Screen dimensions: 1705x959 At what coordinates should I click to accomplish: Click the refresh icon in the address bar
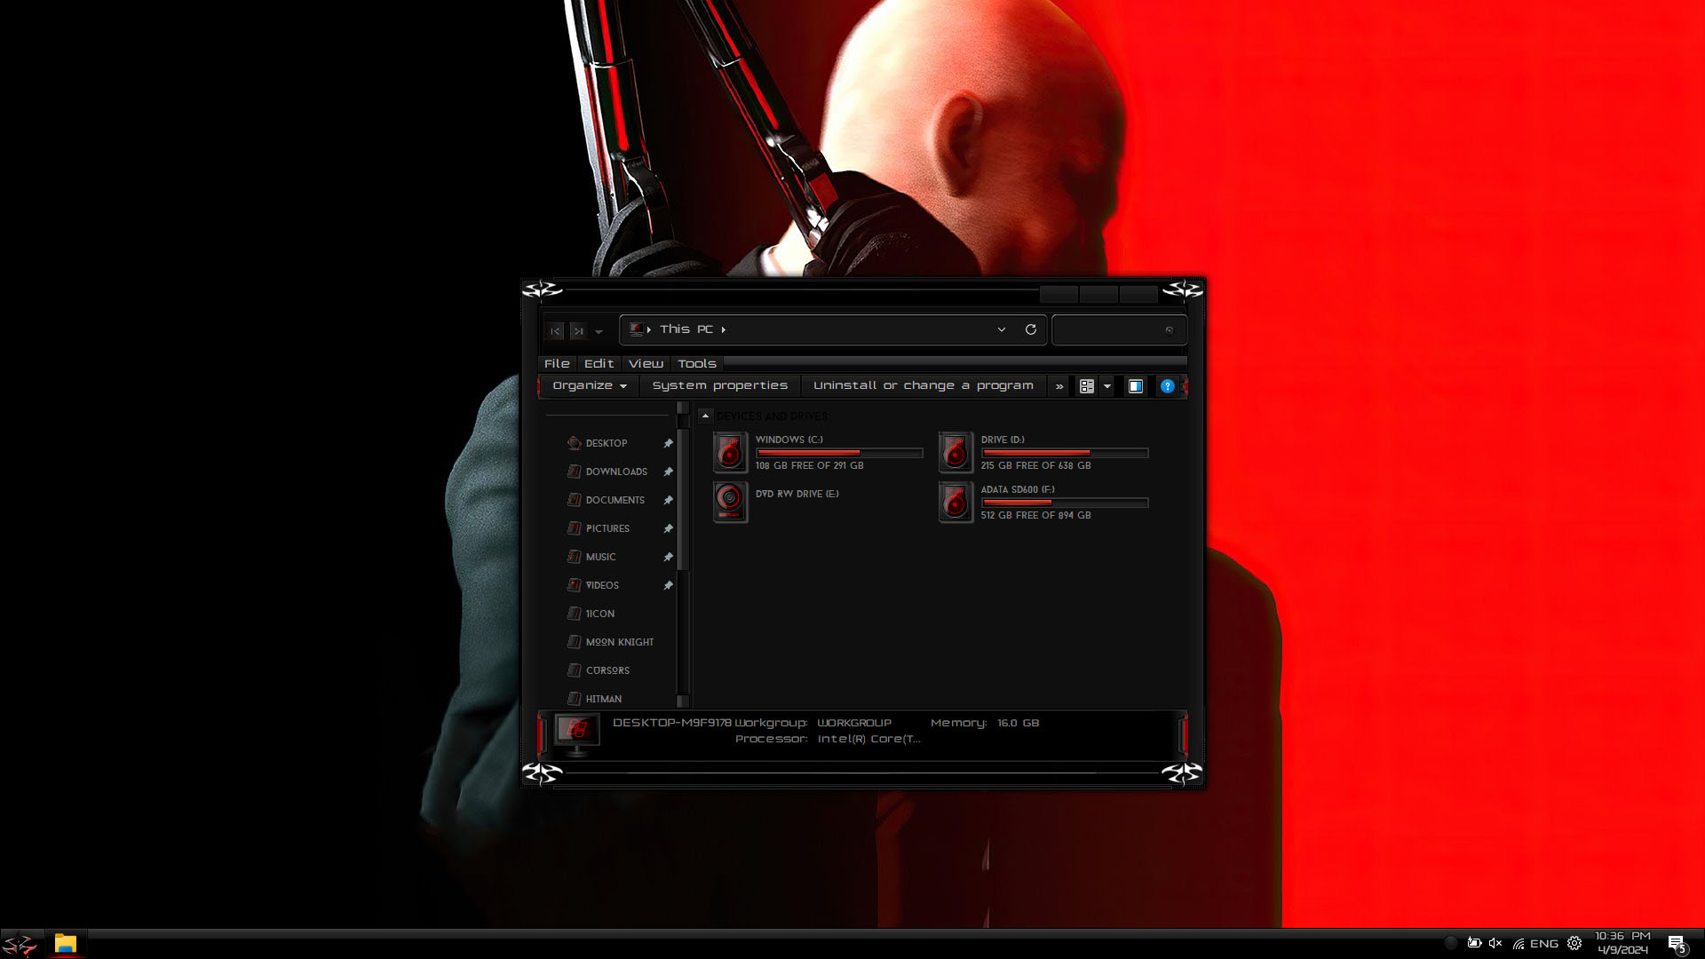tap(1030, 329)
